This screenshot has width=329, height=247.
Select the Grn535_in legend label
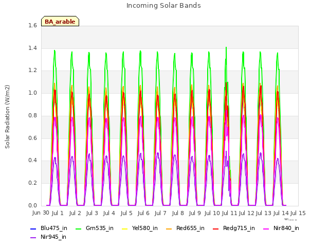point(100,228)
